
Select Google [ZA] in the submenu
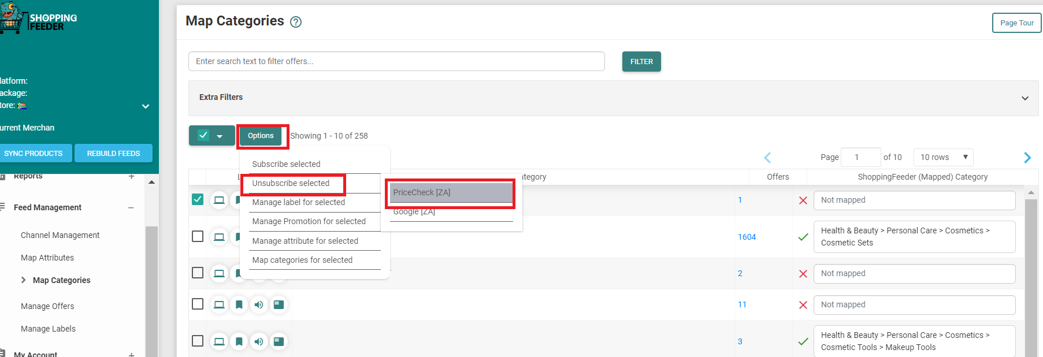tap(451, 211)
